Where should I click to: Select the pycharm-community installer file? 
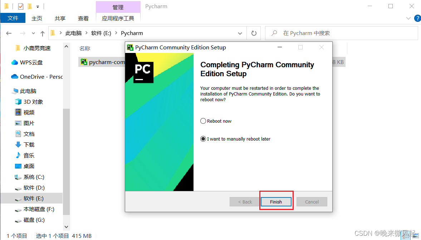107,62
